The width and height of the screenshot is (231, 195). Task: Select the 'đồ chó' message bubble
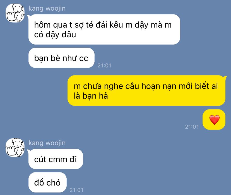pyautogui.click(x=47, y=182)
